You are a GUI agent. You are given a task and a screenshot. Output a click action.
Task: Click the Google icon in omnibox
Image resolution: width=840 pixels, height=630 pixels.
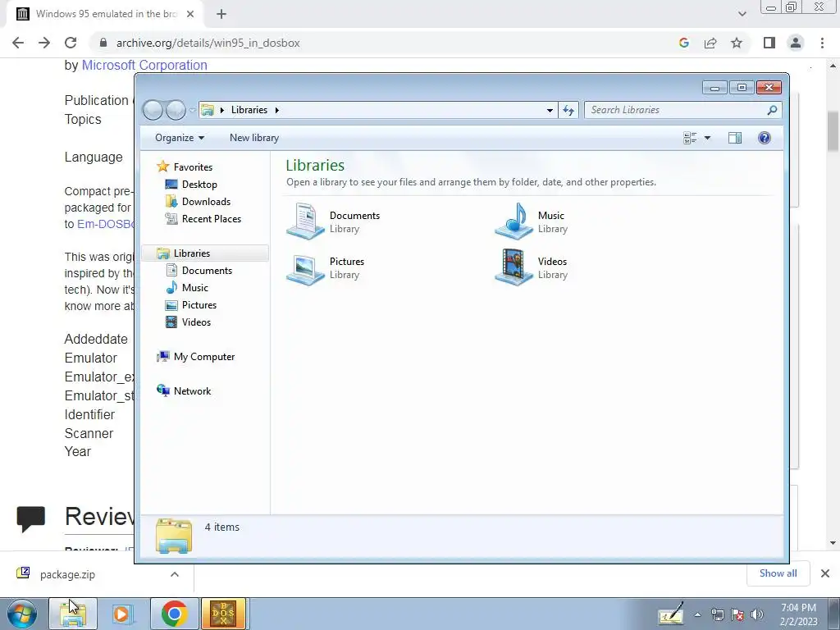point(684,43)
